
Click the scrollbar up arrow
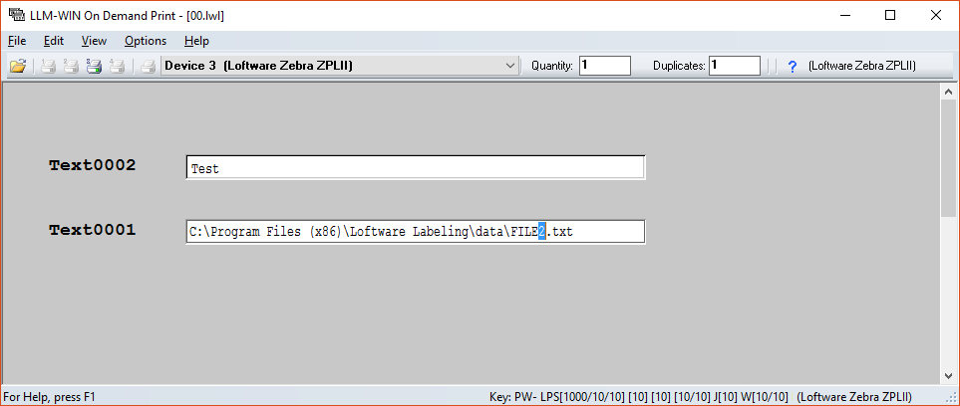click(x=948, y=93)
